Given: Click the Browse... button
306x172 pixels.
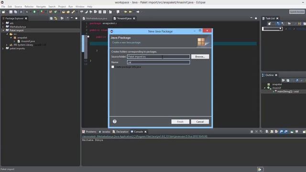Looking at the screenshot, I should [x=200, y=56].
